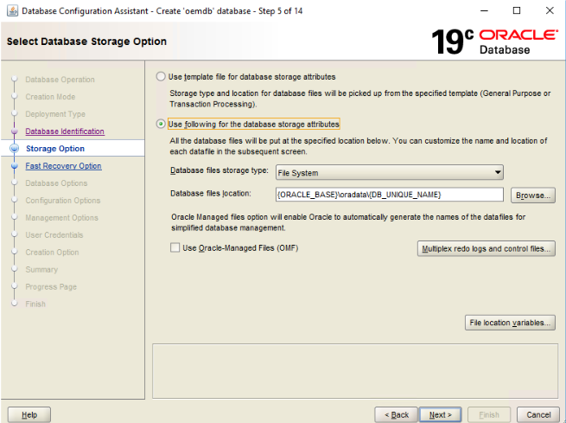
Task: Open File location variables dialog
Action: [510, 323]
